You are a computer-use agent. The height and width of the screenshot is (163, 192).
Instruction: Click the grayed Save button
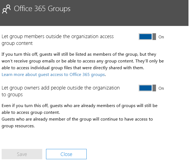point(22,154)
